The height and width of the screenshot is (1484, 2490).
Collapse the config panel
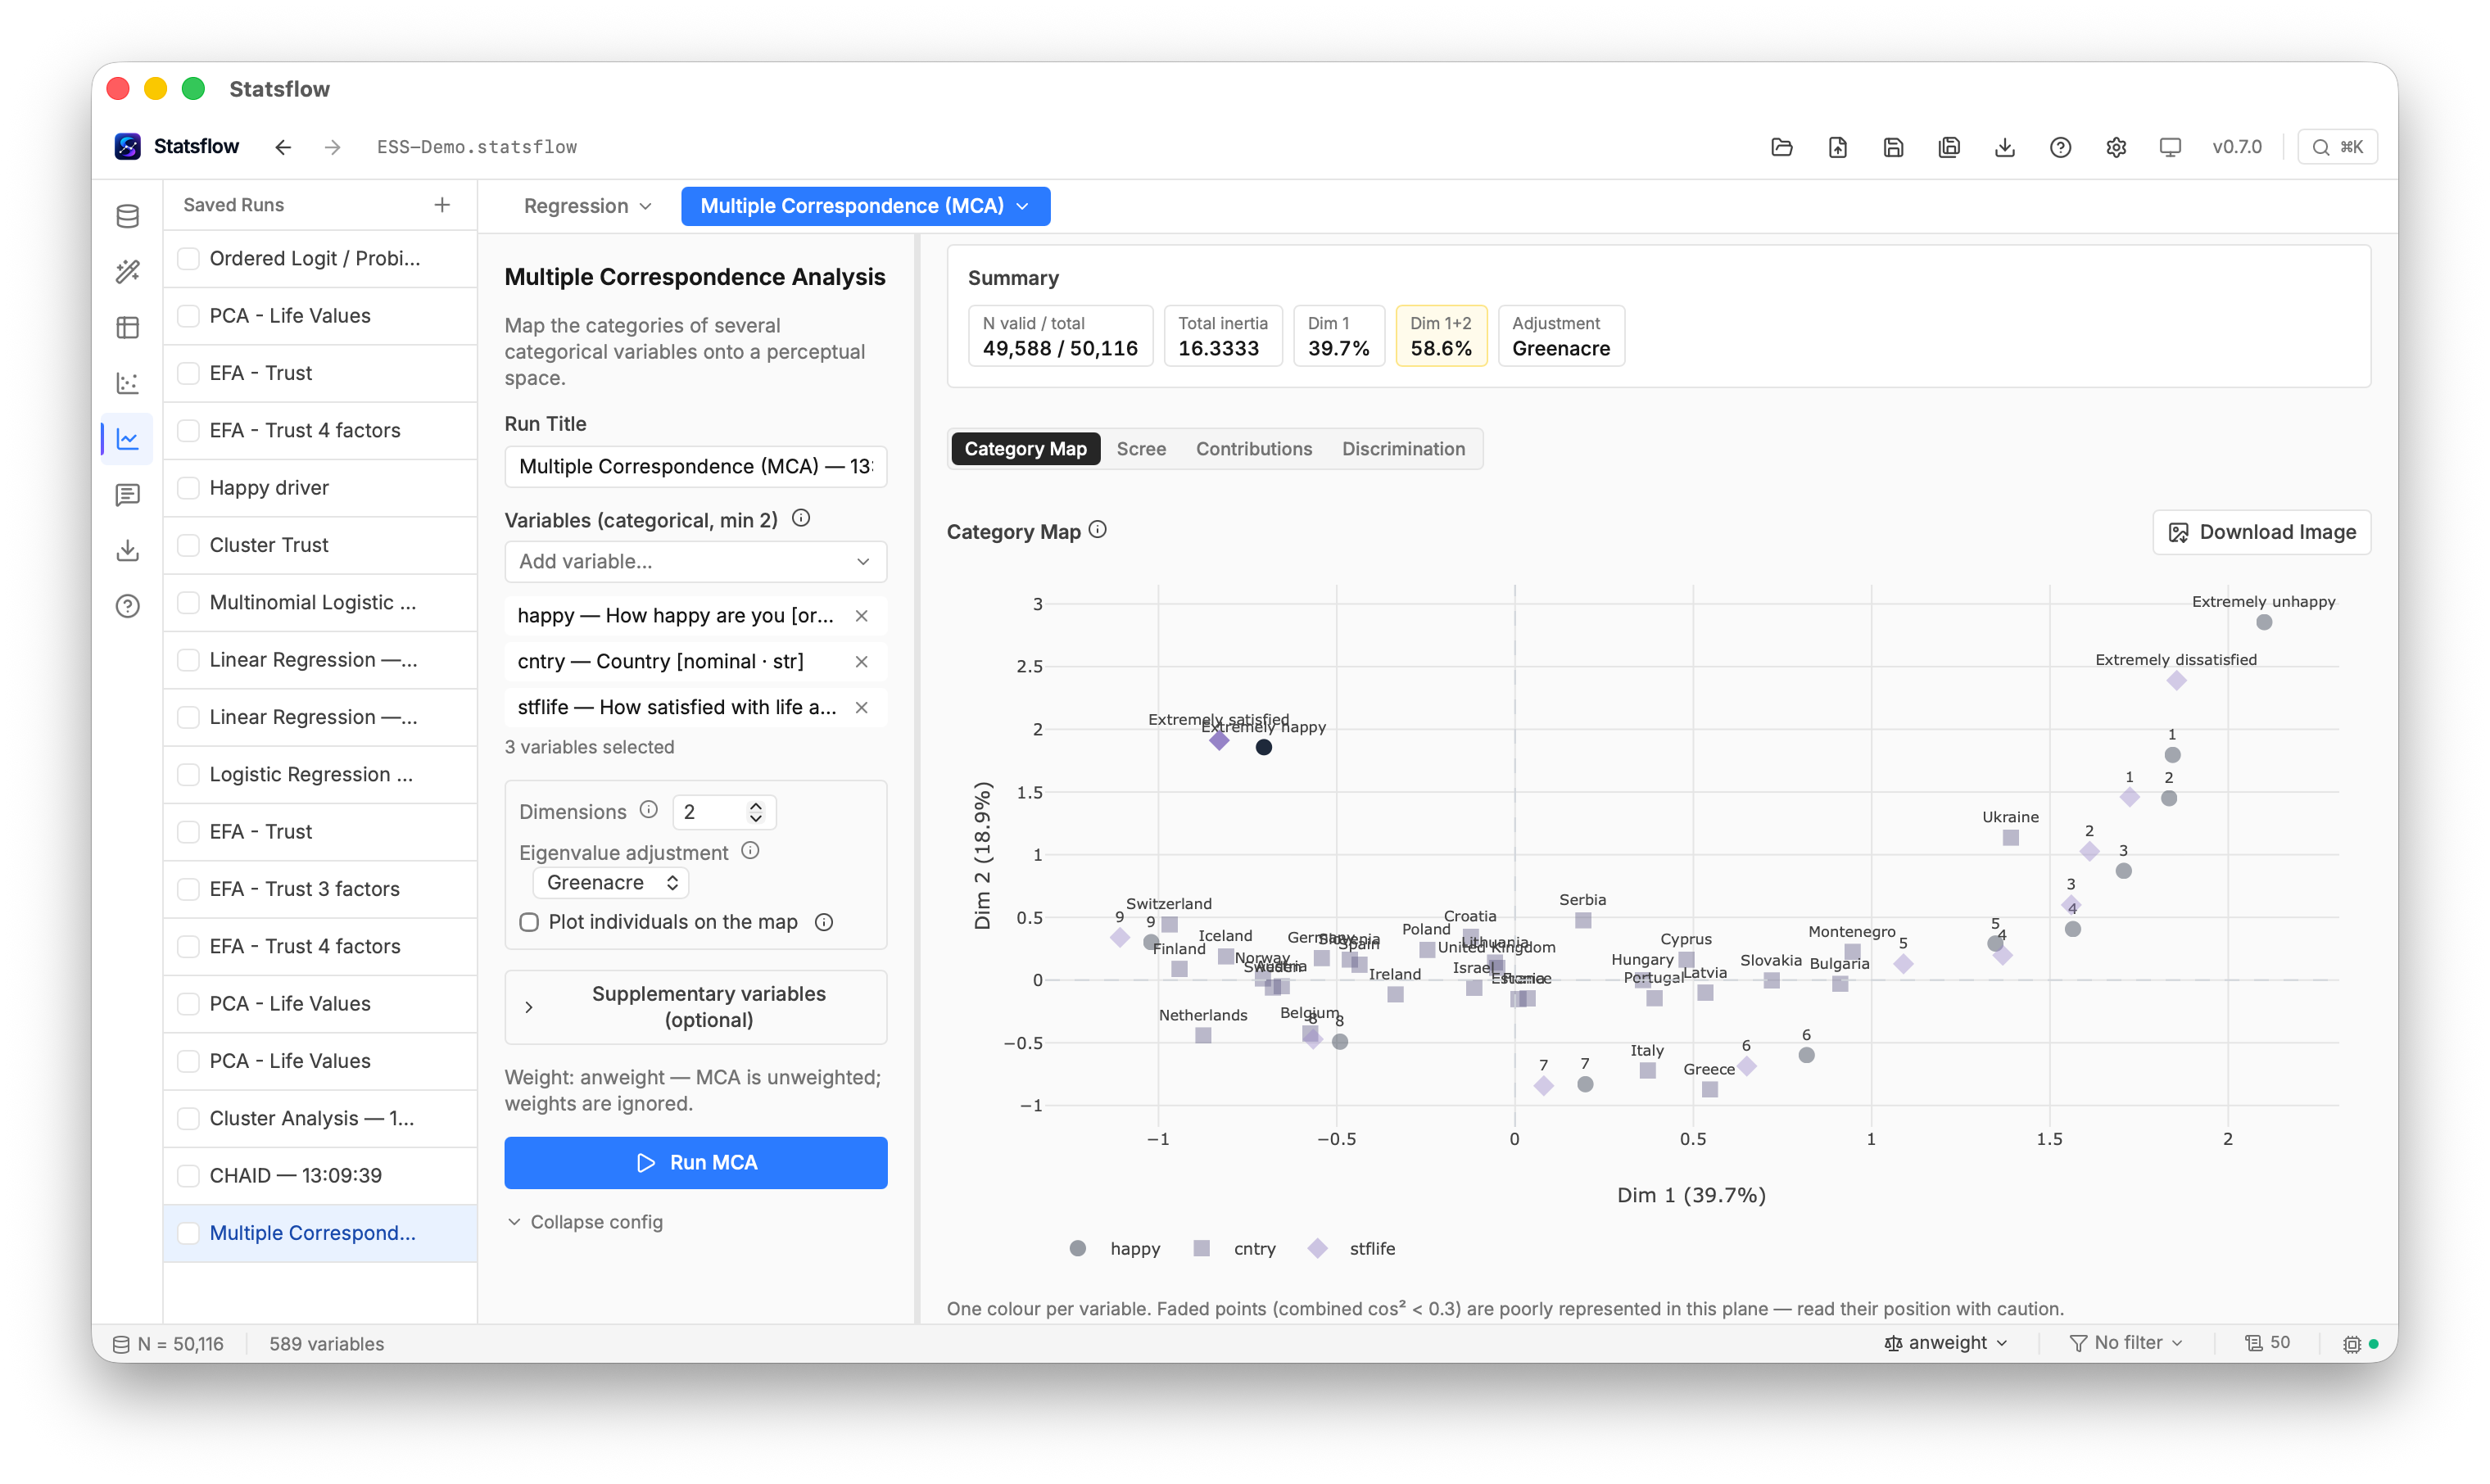coord(585,1222)
